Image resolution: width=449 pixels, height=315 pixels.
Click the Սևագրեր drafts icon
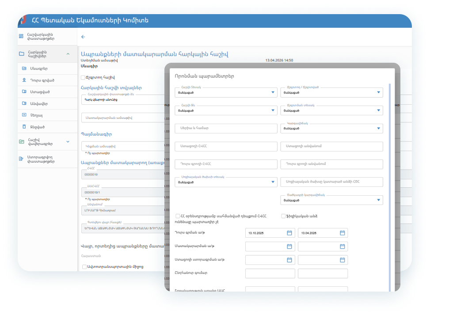[24, 68]
